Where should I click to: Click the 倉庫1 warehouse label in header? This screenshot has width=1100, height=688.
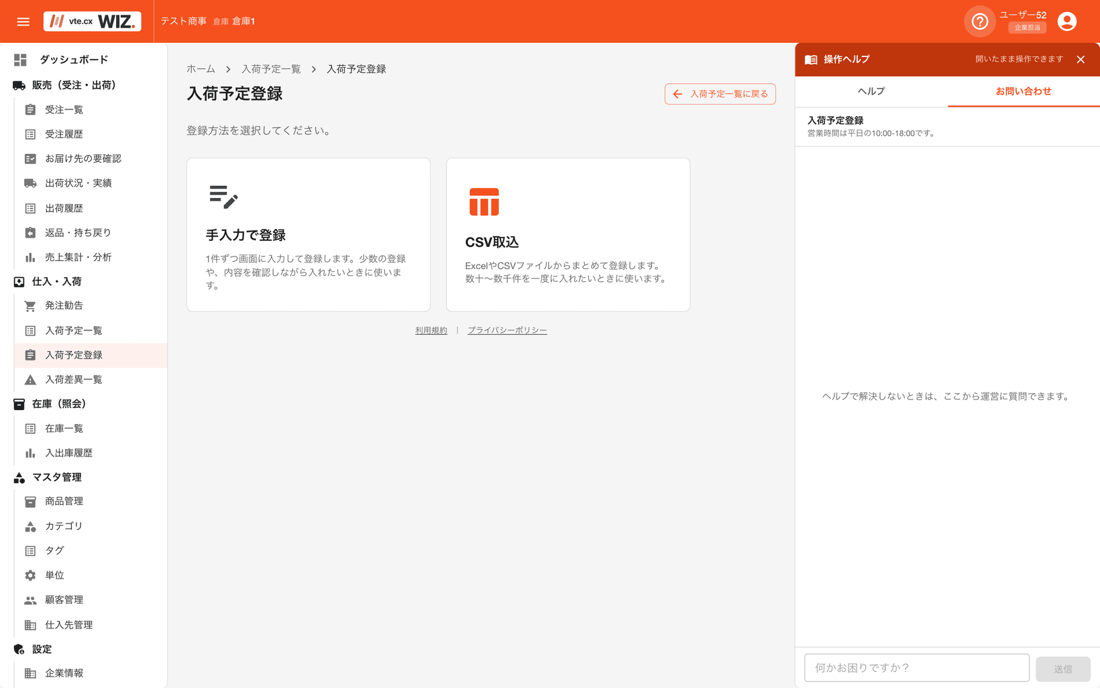(x=243, y=21)
